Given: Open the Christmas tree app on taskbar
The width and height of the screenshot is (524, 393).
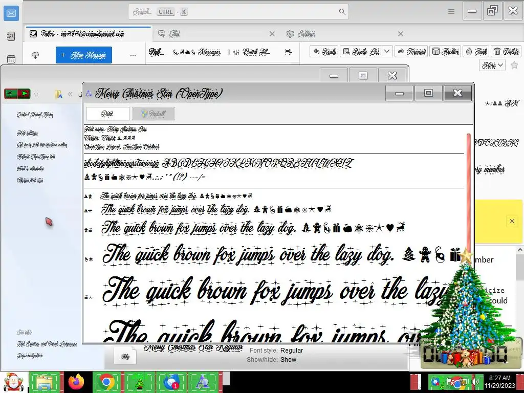Looking at the screenshot, I should click(140, 382).
